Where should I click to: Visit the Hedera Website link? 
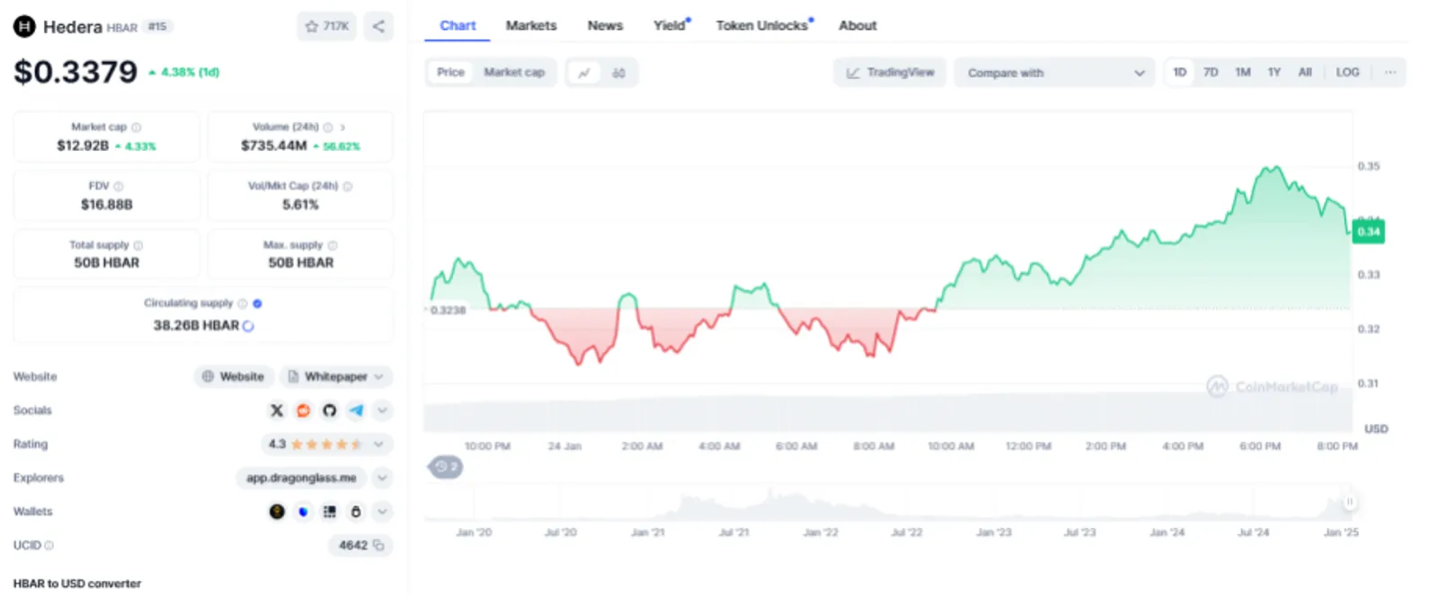coord(234,377)
